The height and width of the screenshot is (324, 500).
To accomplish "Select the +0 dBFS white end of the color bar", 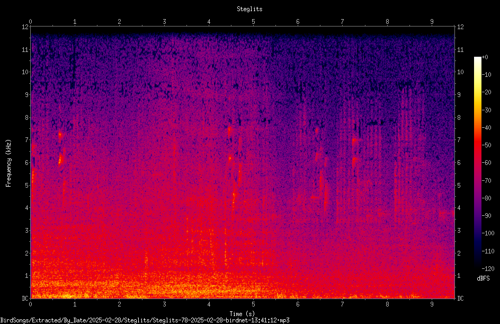I will [x=478, y=59].
